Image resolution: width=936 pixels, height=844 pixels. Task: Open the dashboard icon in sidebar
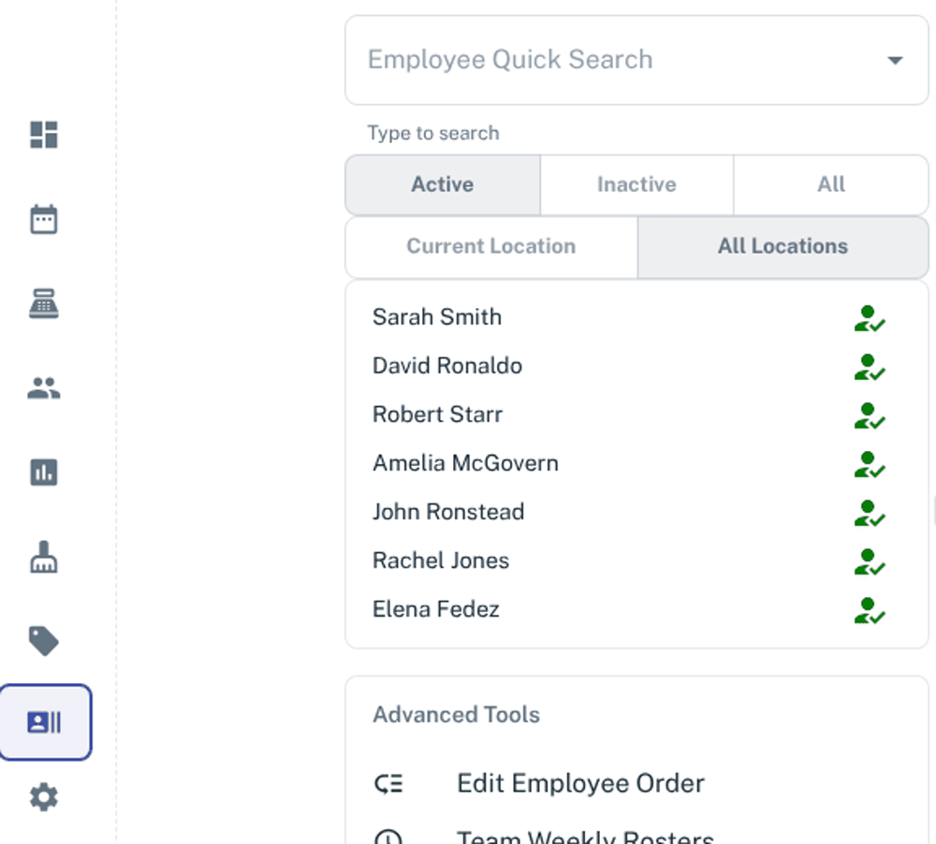point(44,135)
